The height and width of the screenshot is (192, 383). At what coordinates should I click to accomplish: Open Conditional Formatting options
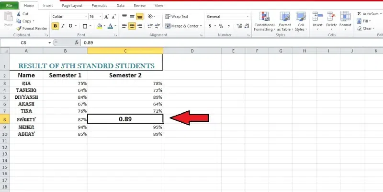click(264, 21)
